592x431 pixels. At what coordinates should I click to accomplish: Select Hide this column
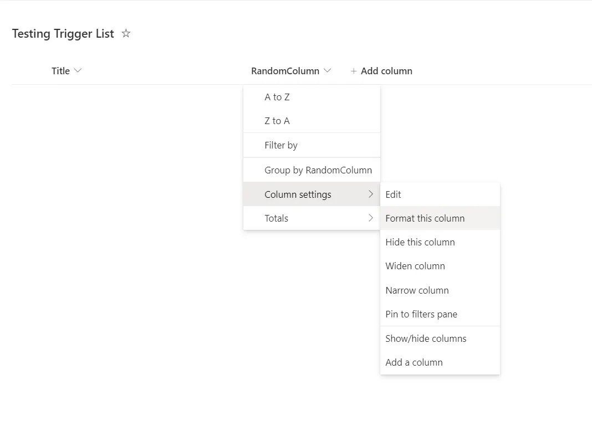420,242
